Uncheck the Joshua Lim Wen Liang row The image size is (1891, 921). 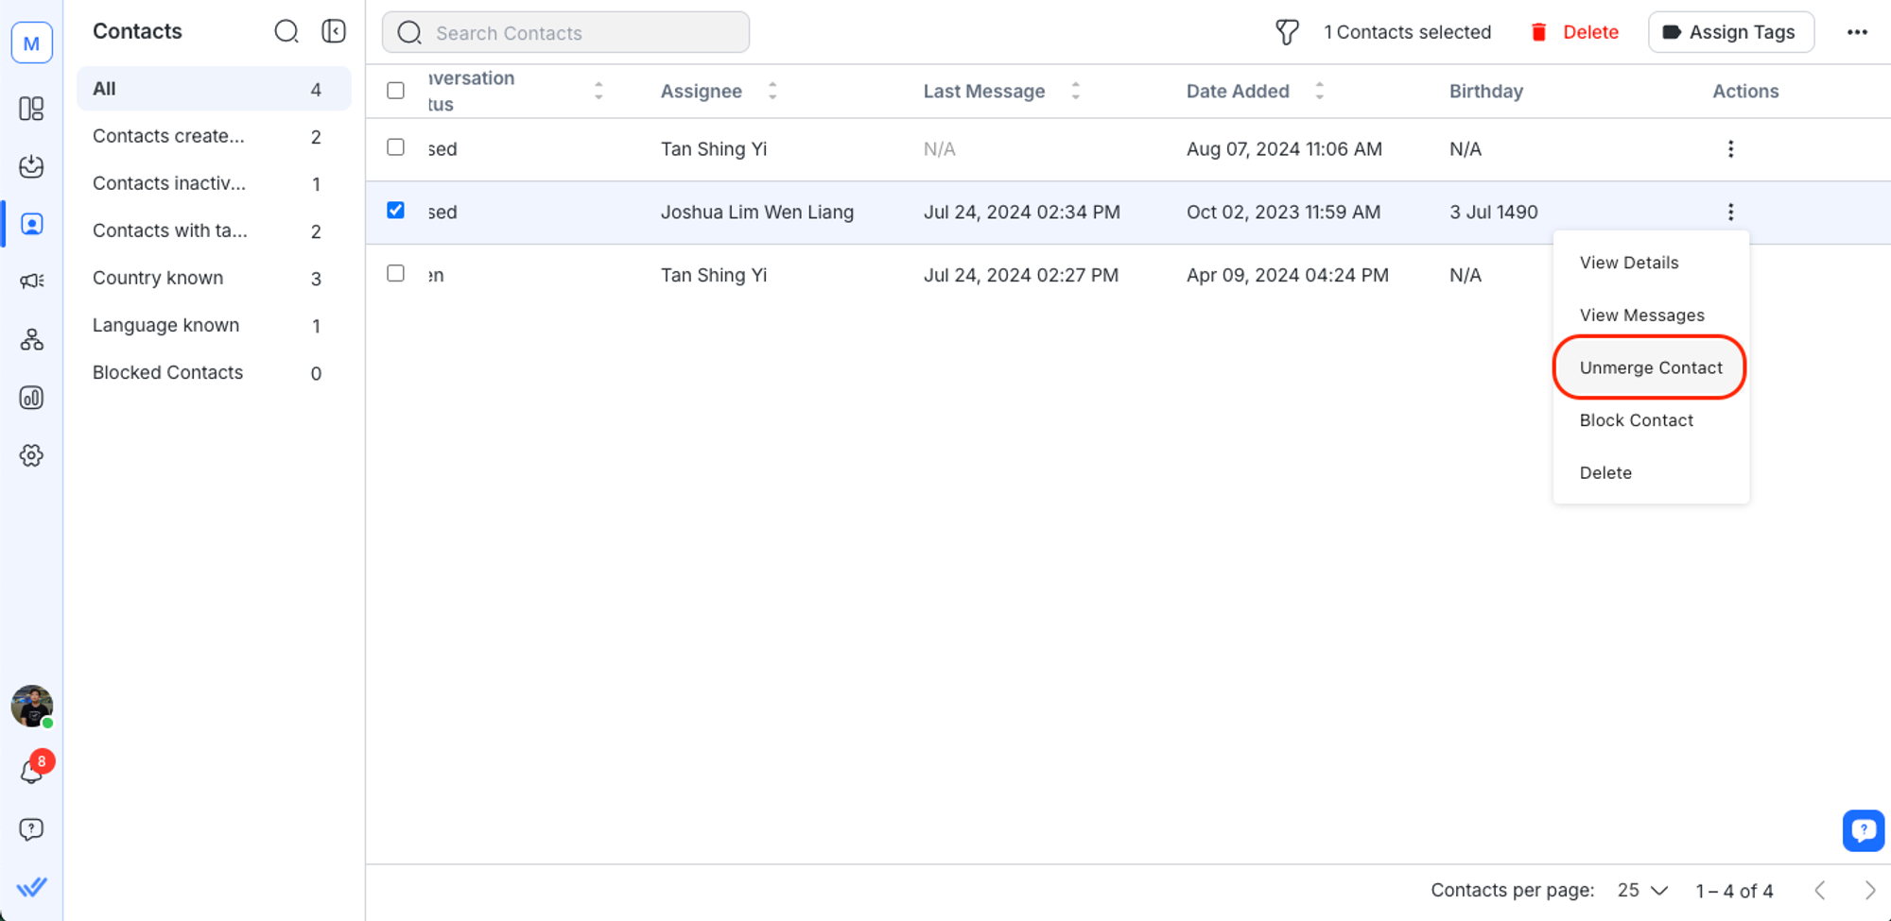tap(396, 211)
